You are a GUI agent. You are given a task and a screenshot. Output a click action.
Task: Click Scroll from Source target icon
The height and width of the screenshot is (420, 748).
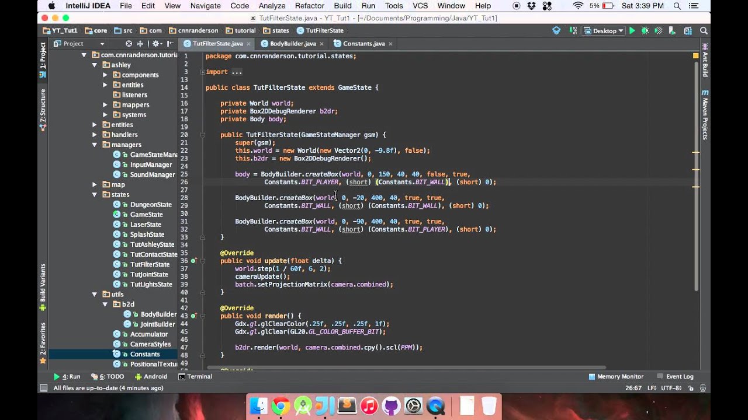(x=129, y=44)
